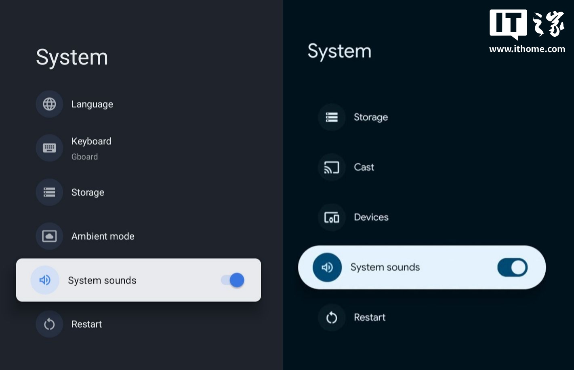Screen dimensions: 574x370
Task: Click the Devices icon
Action: click(x=332, y=217)
